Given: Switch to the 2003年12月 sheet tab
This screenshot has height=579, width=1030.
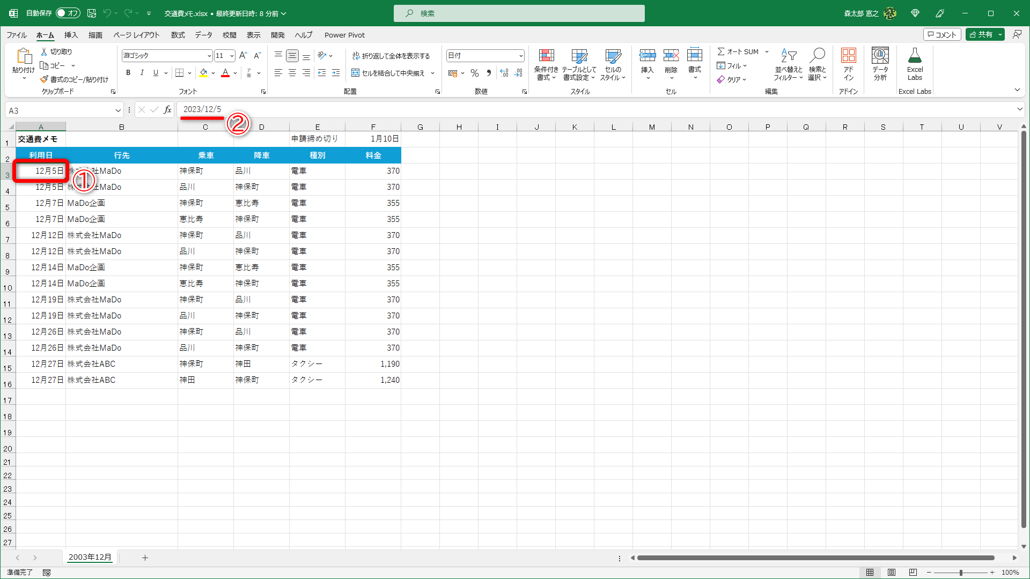Looking at the screenshot, I should pyautogui.click(x=90, y=557).
